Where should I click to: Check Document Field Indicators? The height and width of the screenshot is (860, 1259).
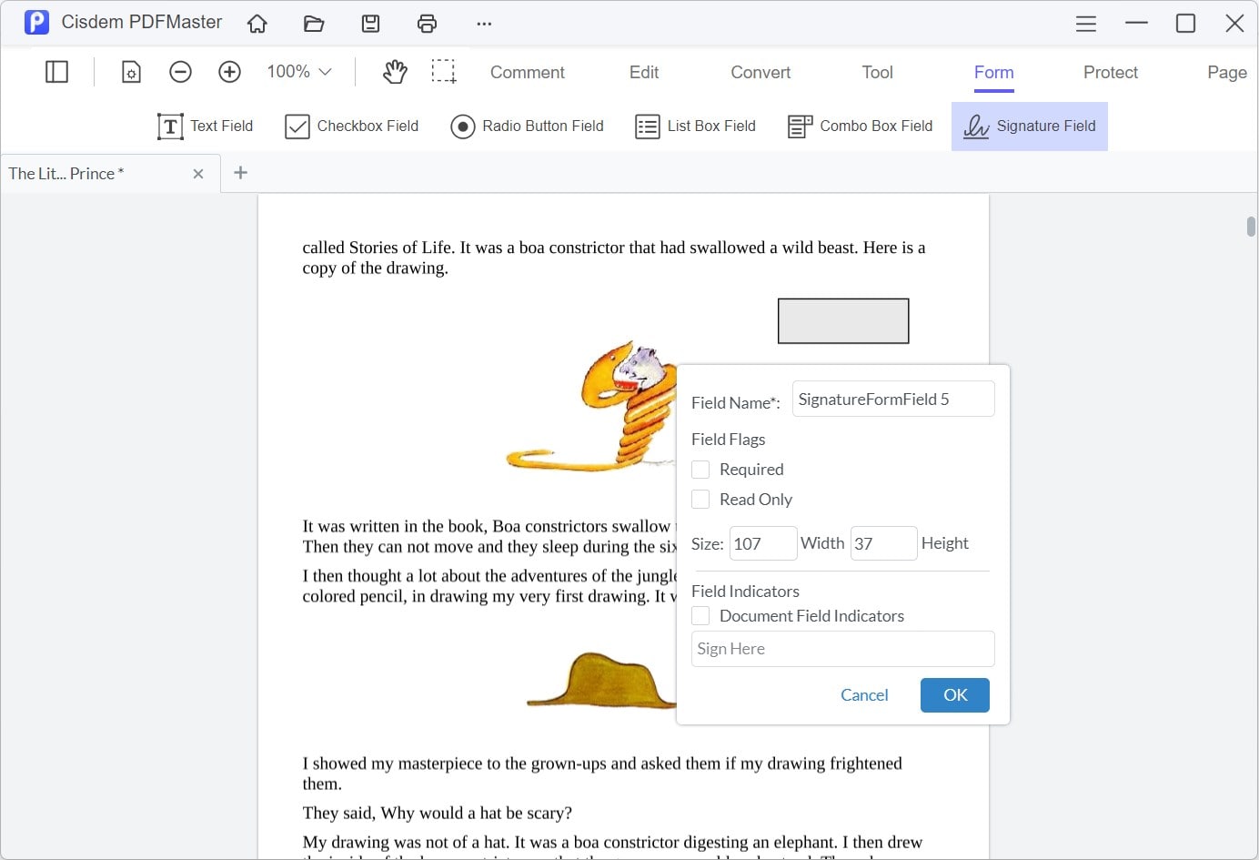(700, 615)
